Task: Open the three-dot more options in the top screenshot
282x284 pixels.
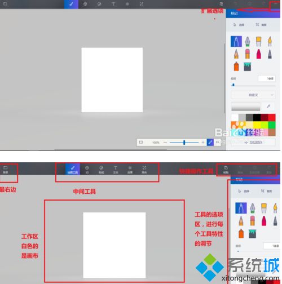Action: [x=275, y=3]
